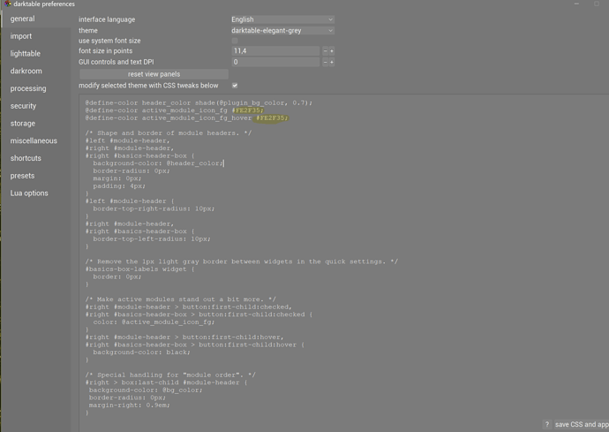Click the 'Shape and border of module headers' comment
The image size is (609, 432).
pyautogui.click(x=169, y=133)
